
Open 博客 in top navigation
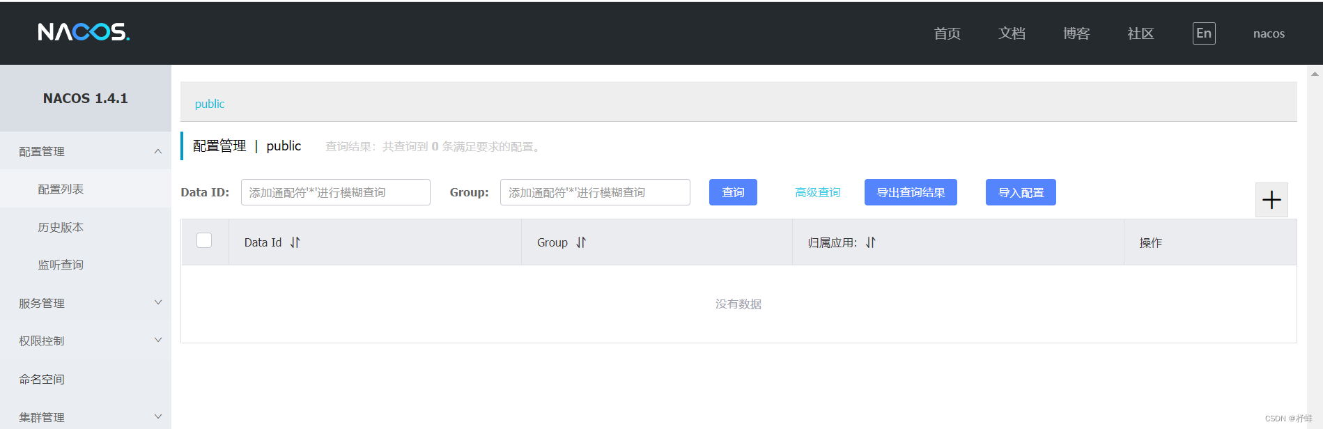pos(1076,33)
